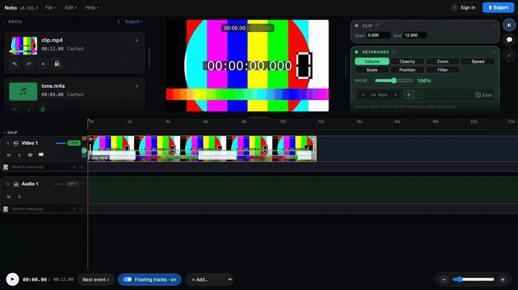Collapse the KEYFRAMES panel with its arrow
Viewport: 518px width, 290px height.
(494, 52)
